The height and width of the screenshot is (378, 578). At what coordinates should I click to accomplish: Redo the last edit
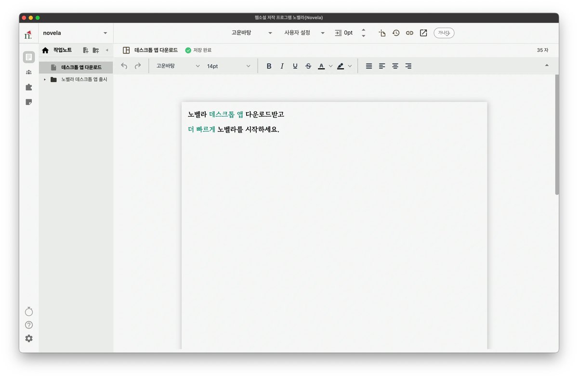pos(138,66)
